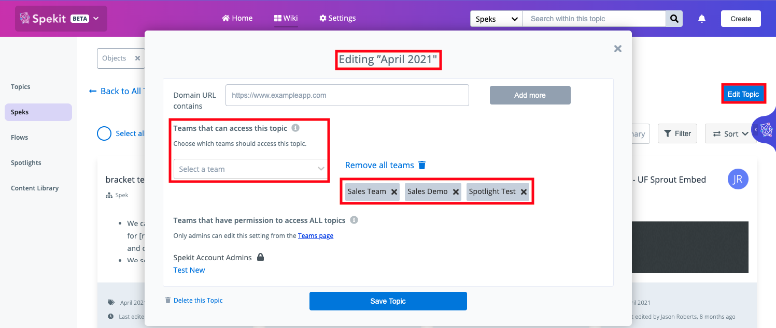Open the Speks search scope dropdown
The height and width of the screenshot is (328, 776).
496,19
